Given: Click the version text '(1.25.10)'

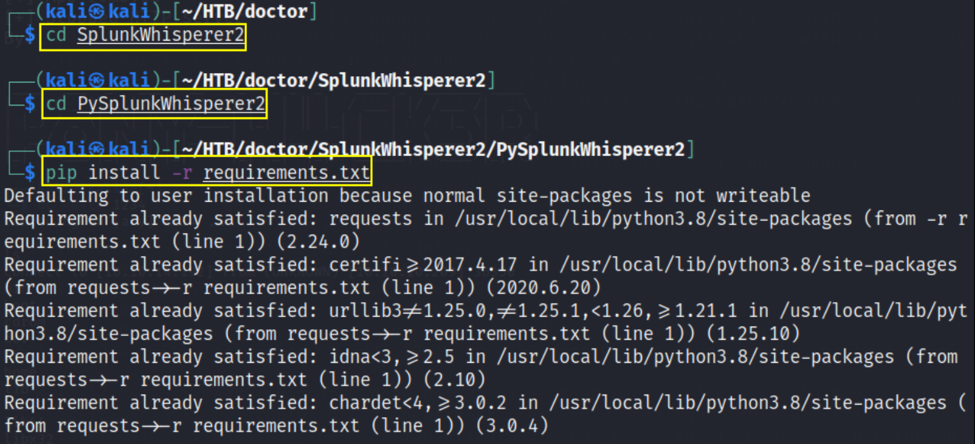Looking at the screenshot, I should click(x=753, y=334).
